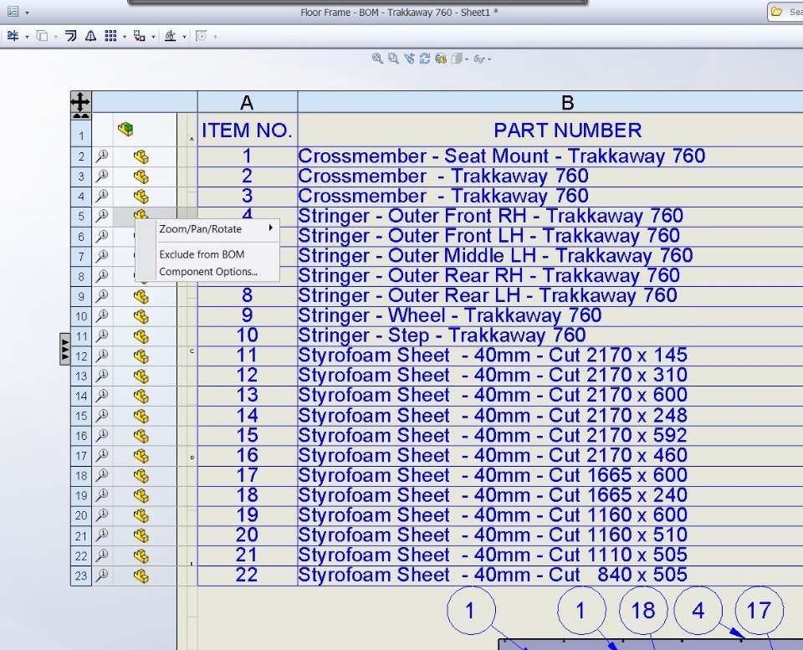Click the magnifier icon in row 2
Image resolution: width=803 pixels, height=650 pixels.
click(102, 156)
